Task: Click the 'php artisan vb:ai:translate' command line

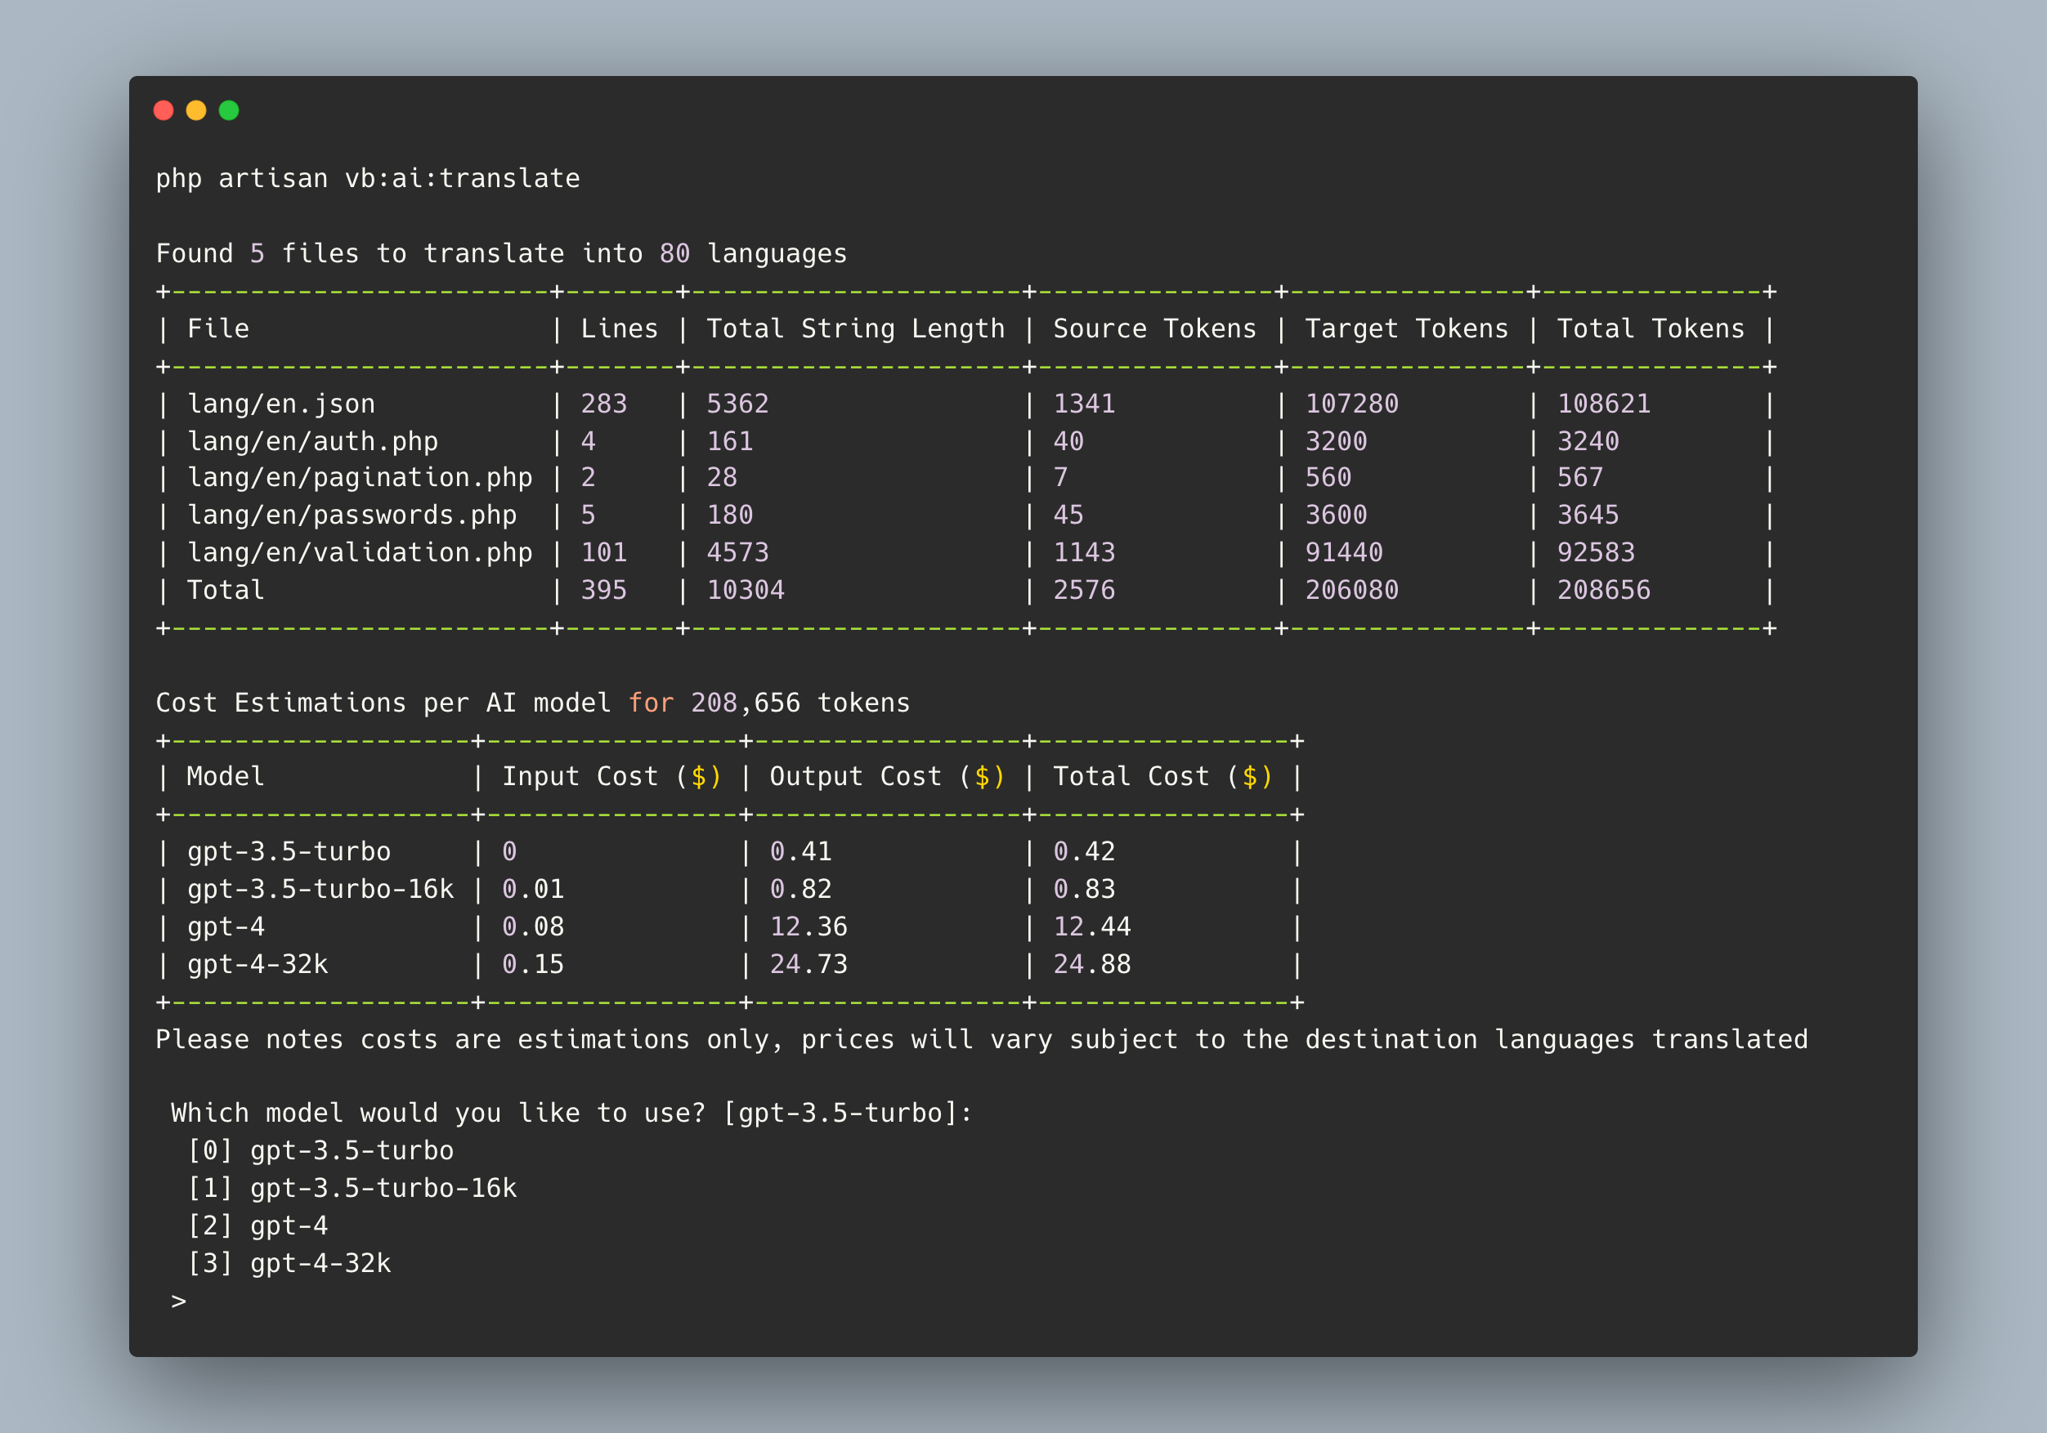Action: pos(367,179)
